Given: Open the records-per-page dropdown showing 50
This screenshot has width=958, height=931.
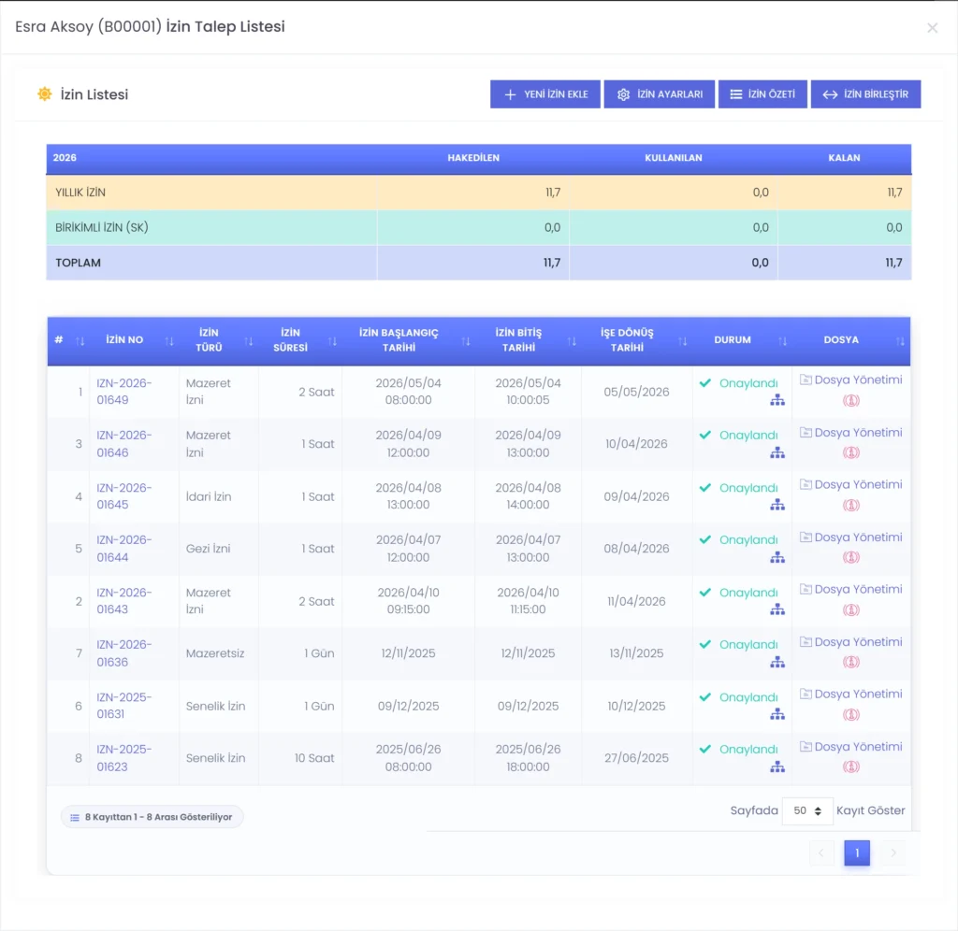Looking at the screenshot, I should click(x=807, y=810).
